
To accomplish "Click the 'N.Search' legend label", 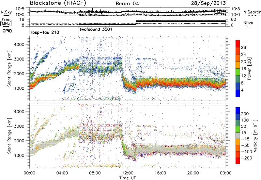I will pos(252,12).
